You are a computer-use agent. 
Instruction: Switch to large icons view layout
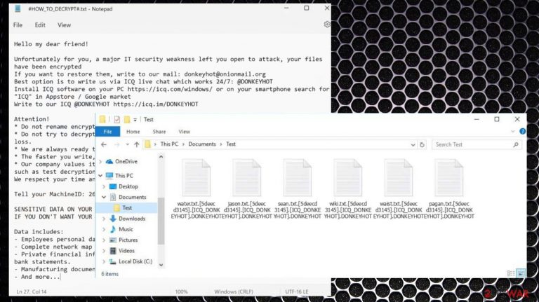click(521, 273)
